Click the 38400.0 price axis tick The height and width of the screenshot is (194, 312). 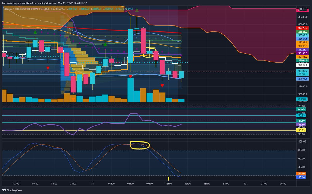pyautogui.click(x=303, y=87)
